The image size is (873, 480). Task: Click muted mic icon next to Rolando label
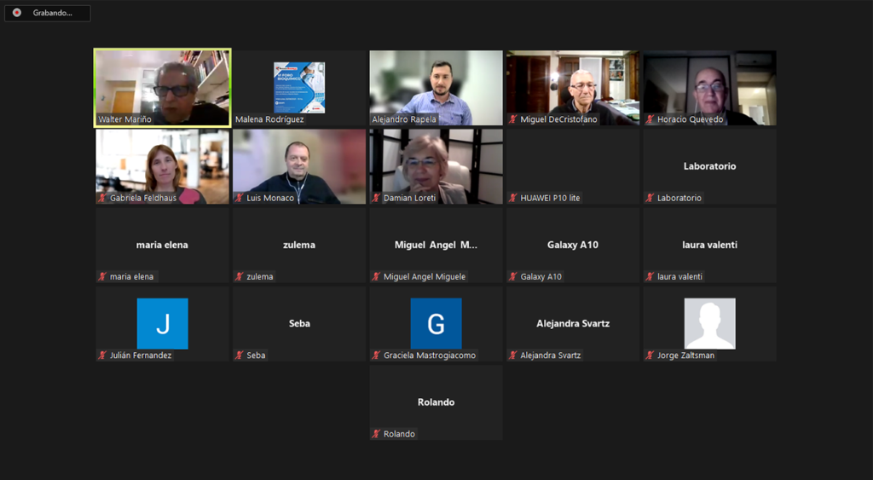coord(376,434)
